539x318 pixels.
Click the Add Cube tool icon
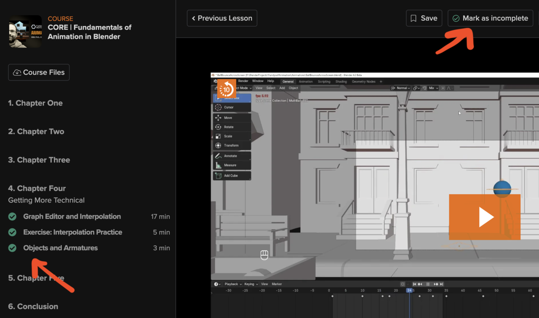[x=218, y=176]
